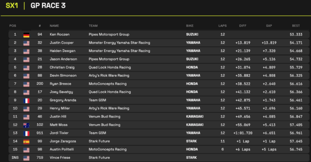Click the US flag beside Haiden Deegan
The image size is (311, 162).
coord(27,51)
